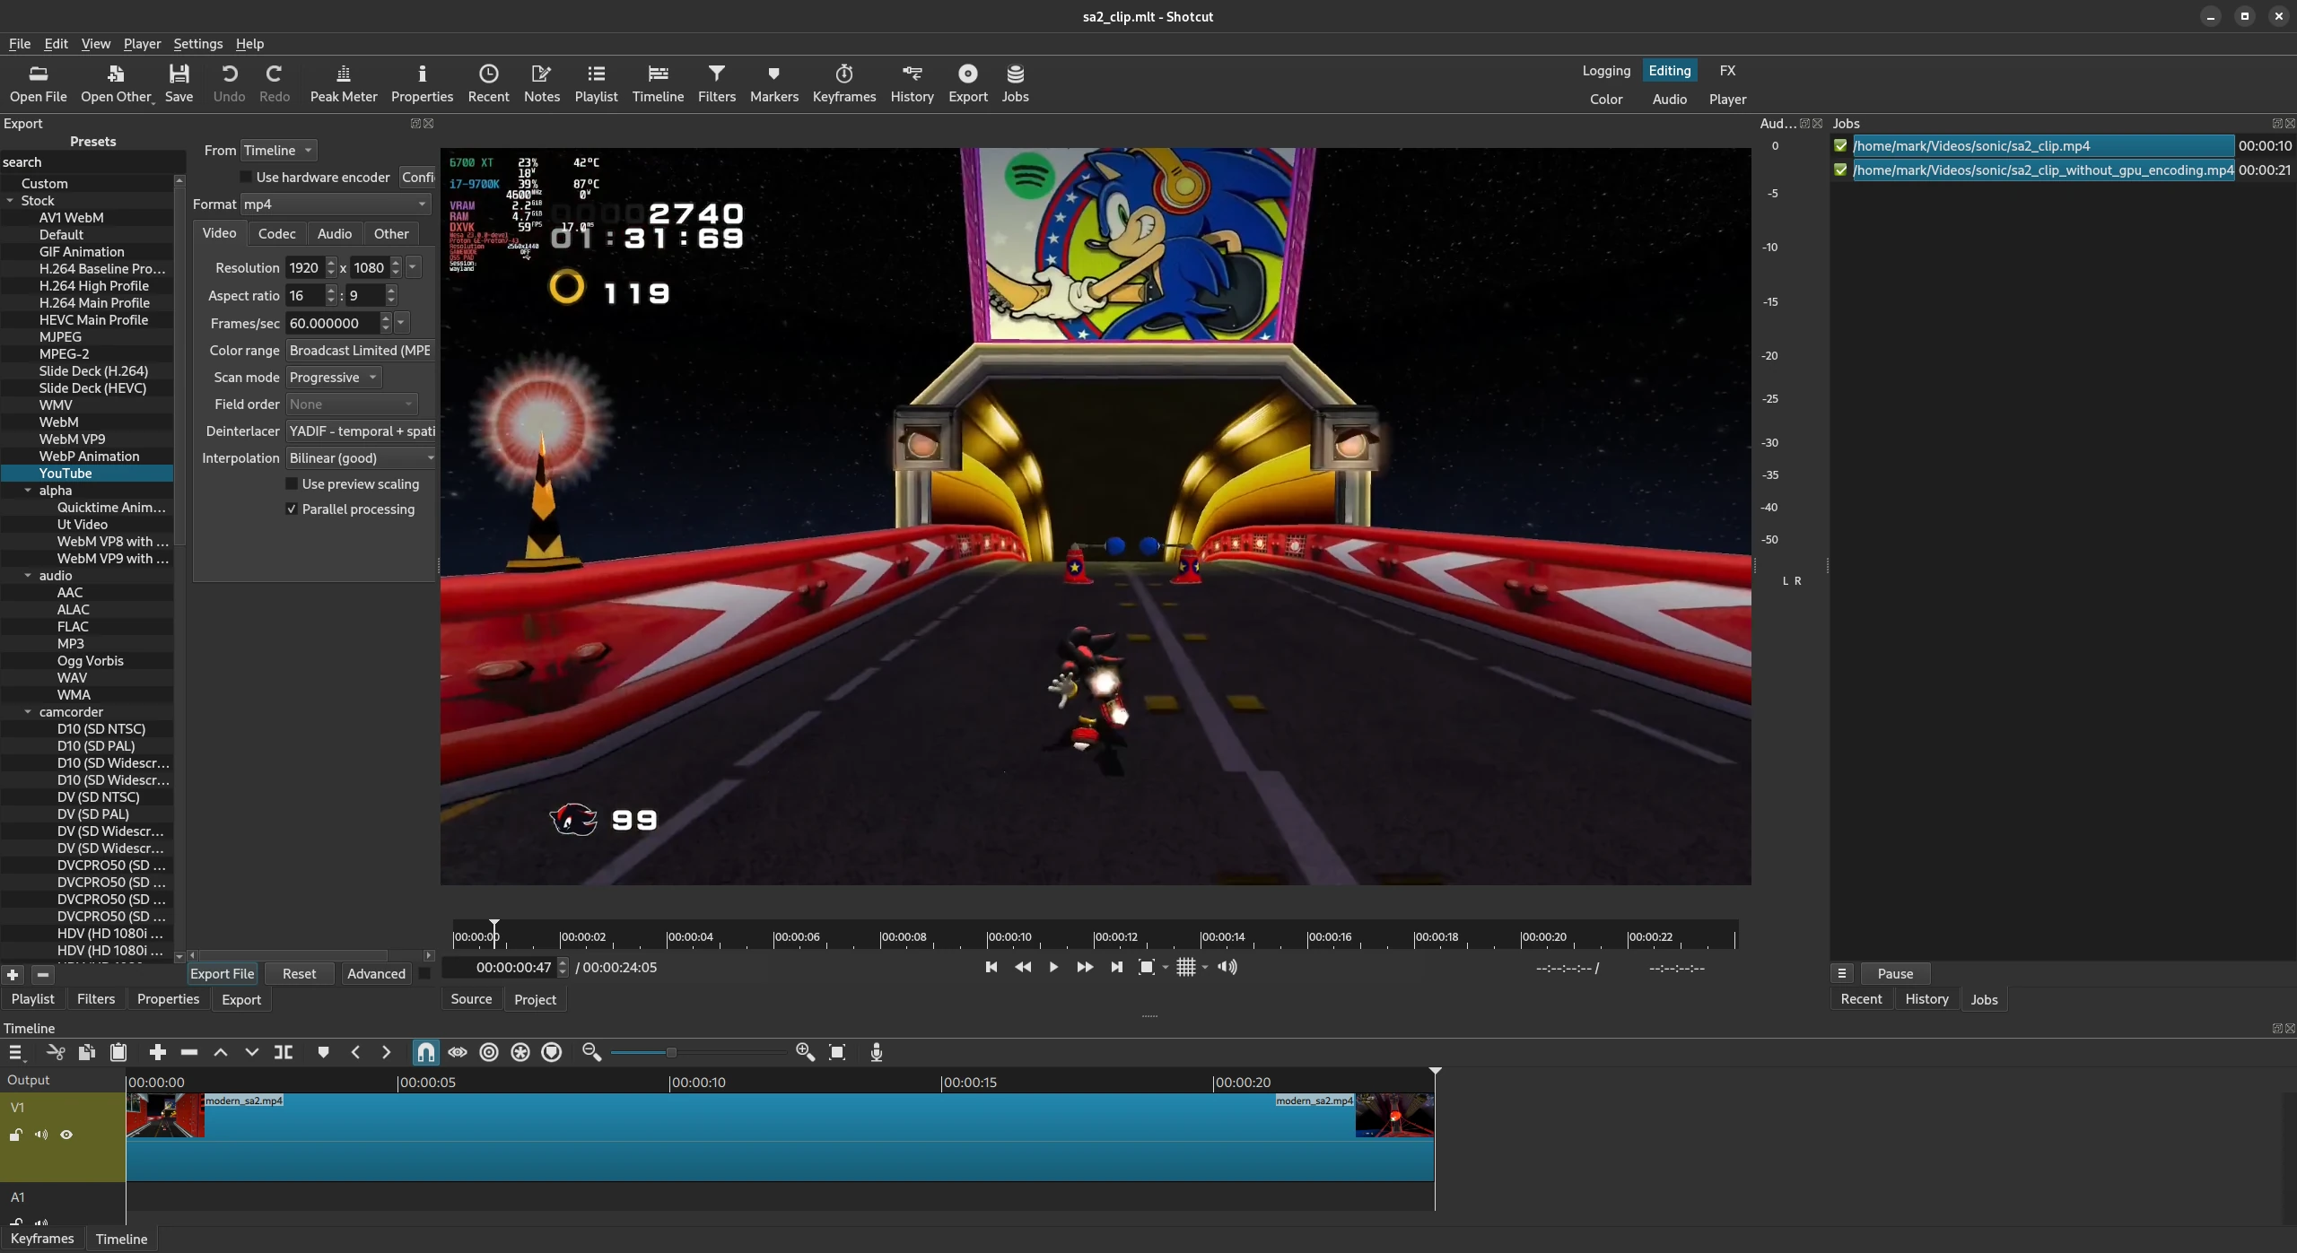Toggle timeline snapping magnet icon
Screen dimensions: 2297x1253
point(426,1052)
